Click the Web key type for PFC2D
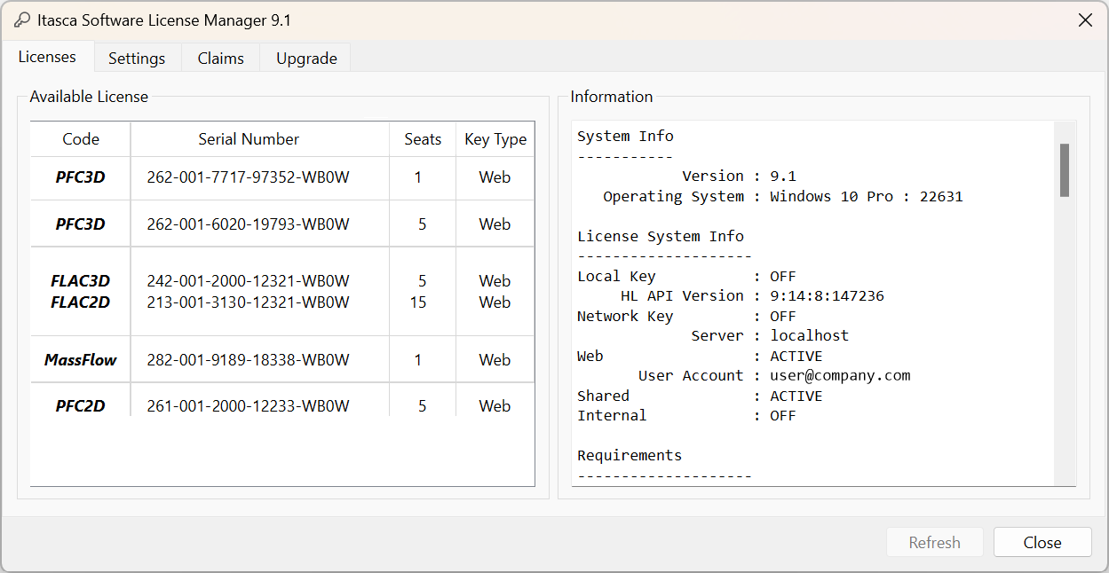Screen dimensions: 1109x573 (x=495, y=406)
